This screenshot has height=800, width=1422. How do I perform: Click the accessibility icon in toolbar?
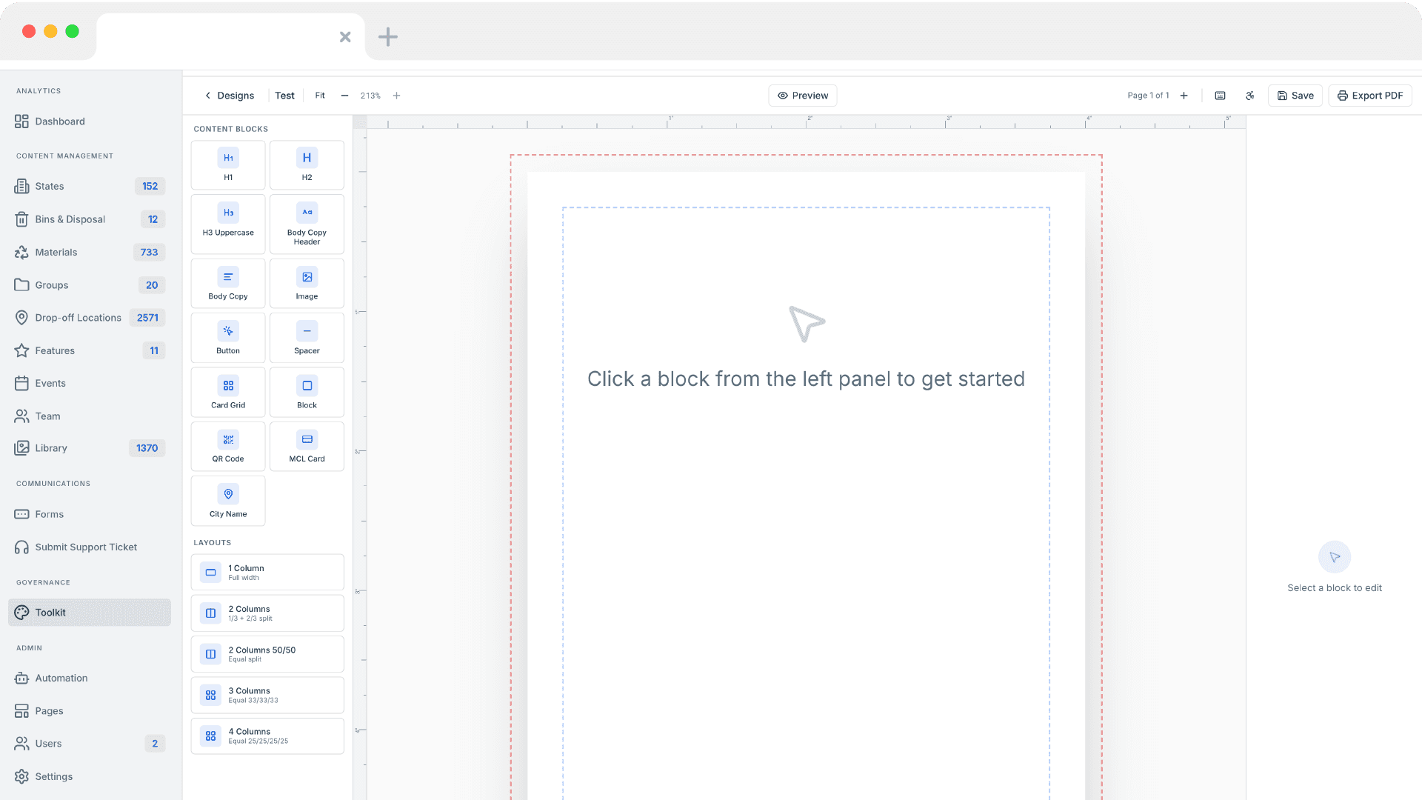tap(1250, 96)
